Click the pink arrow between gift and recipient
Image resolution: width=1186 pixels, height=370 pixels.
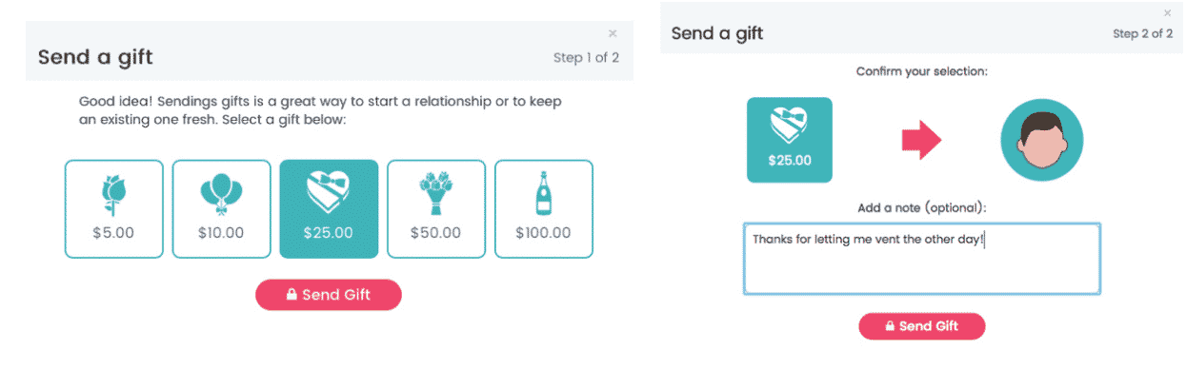pos(921,141)
